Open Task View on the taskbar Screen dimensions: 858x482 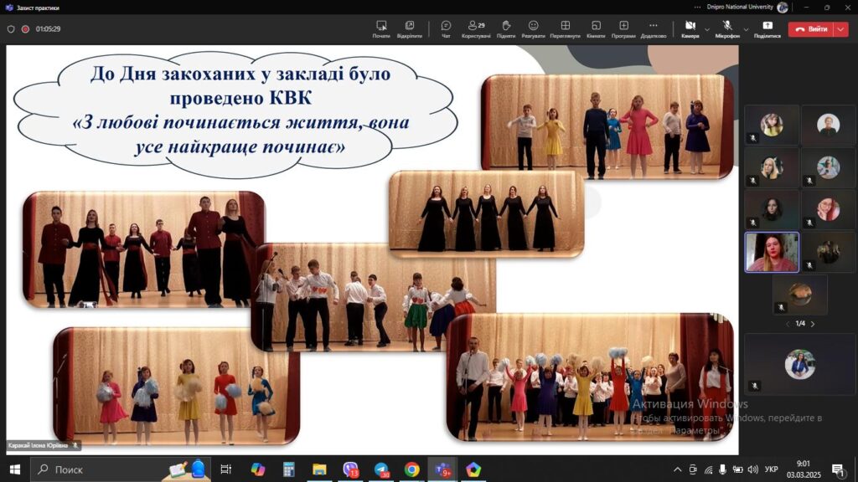(225, 469)
